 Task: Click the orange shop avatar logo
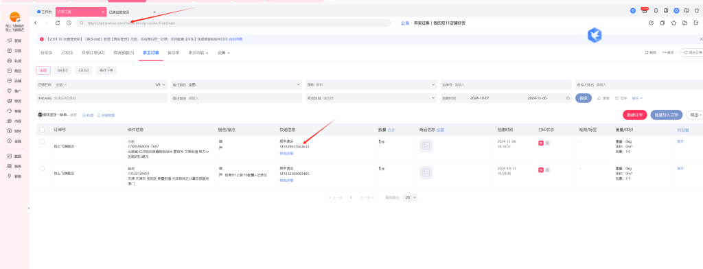[x=14, y=17]
